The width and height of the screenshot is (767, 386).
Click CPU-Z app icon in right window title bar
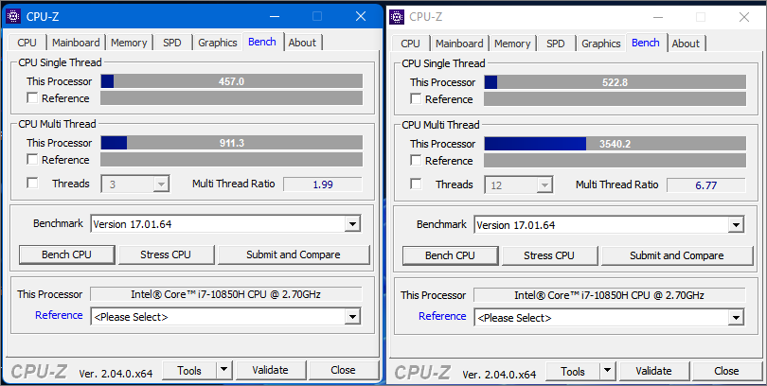click(x=397, y=17)
